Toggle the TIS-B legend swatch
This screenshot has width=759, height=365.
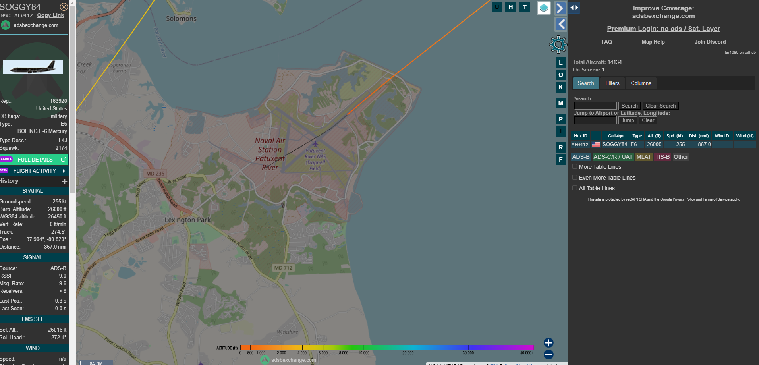coord(662,157)
